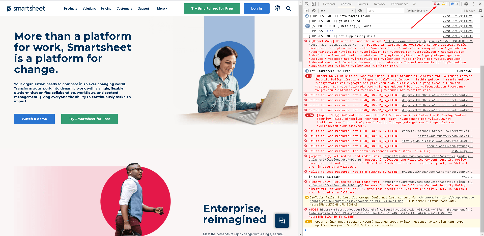
Task: Open the secure.adnxs.com/getuidj source link
Action: coord(449,146)
